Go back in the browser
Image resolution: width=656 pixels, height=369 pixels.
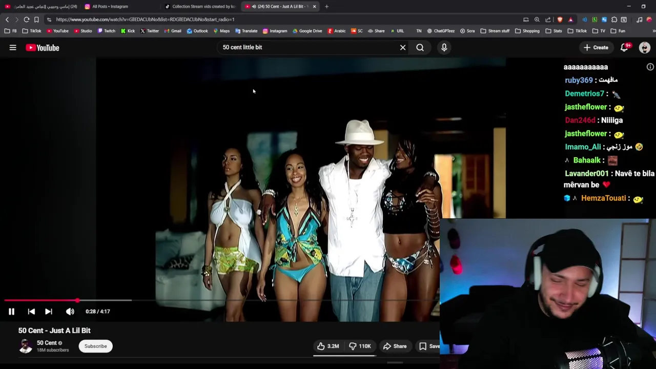7,19
